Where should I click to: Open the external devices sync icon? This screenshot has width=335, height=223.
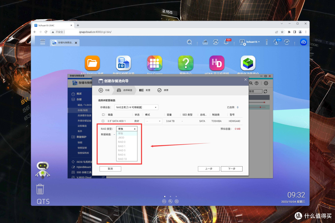click(x=216, y=42)
